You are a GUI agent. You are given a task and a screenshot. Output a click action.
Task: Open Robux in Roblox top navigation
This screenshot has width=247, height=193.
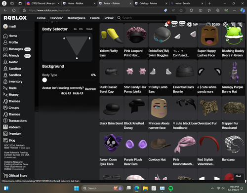(x=109, y=18)
